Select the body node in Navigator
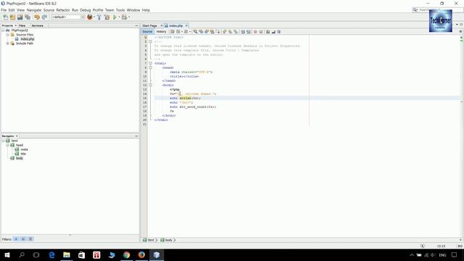The image size is (464, 261). (x=20, y=158)
